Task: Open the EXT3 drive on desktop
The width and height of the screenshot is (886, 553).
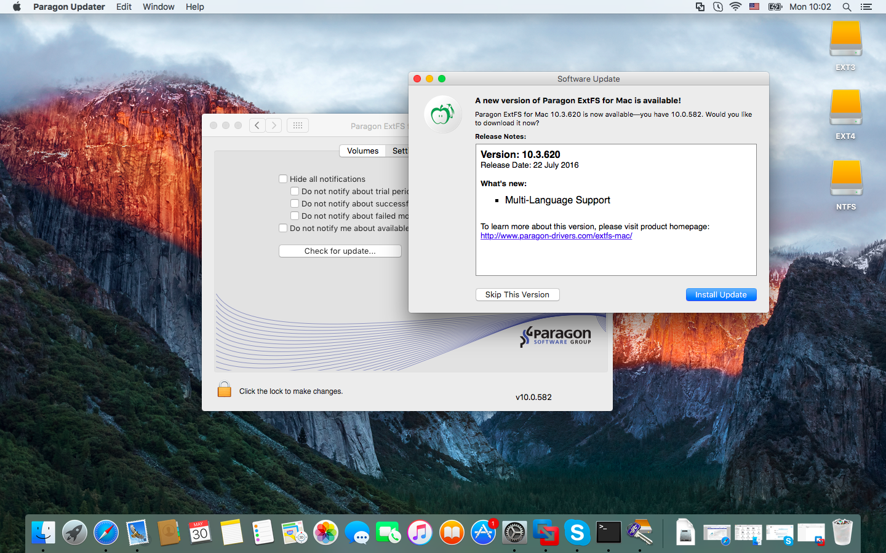Action: click(x=845, y=39)
